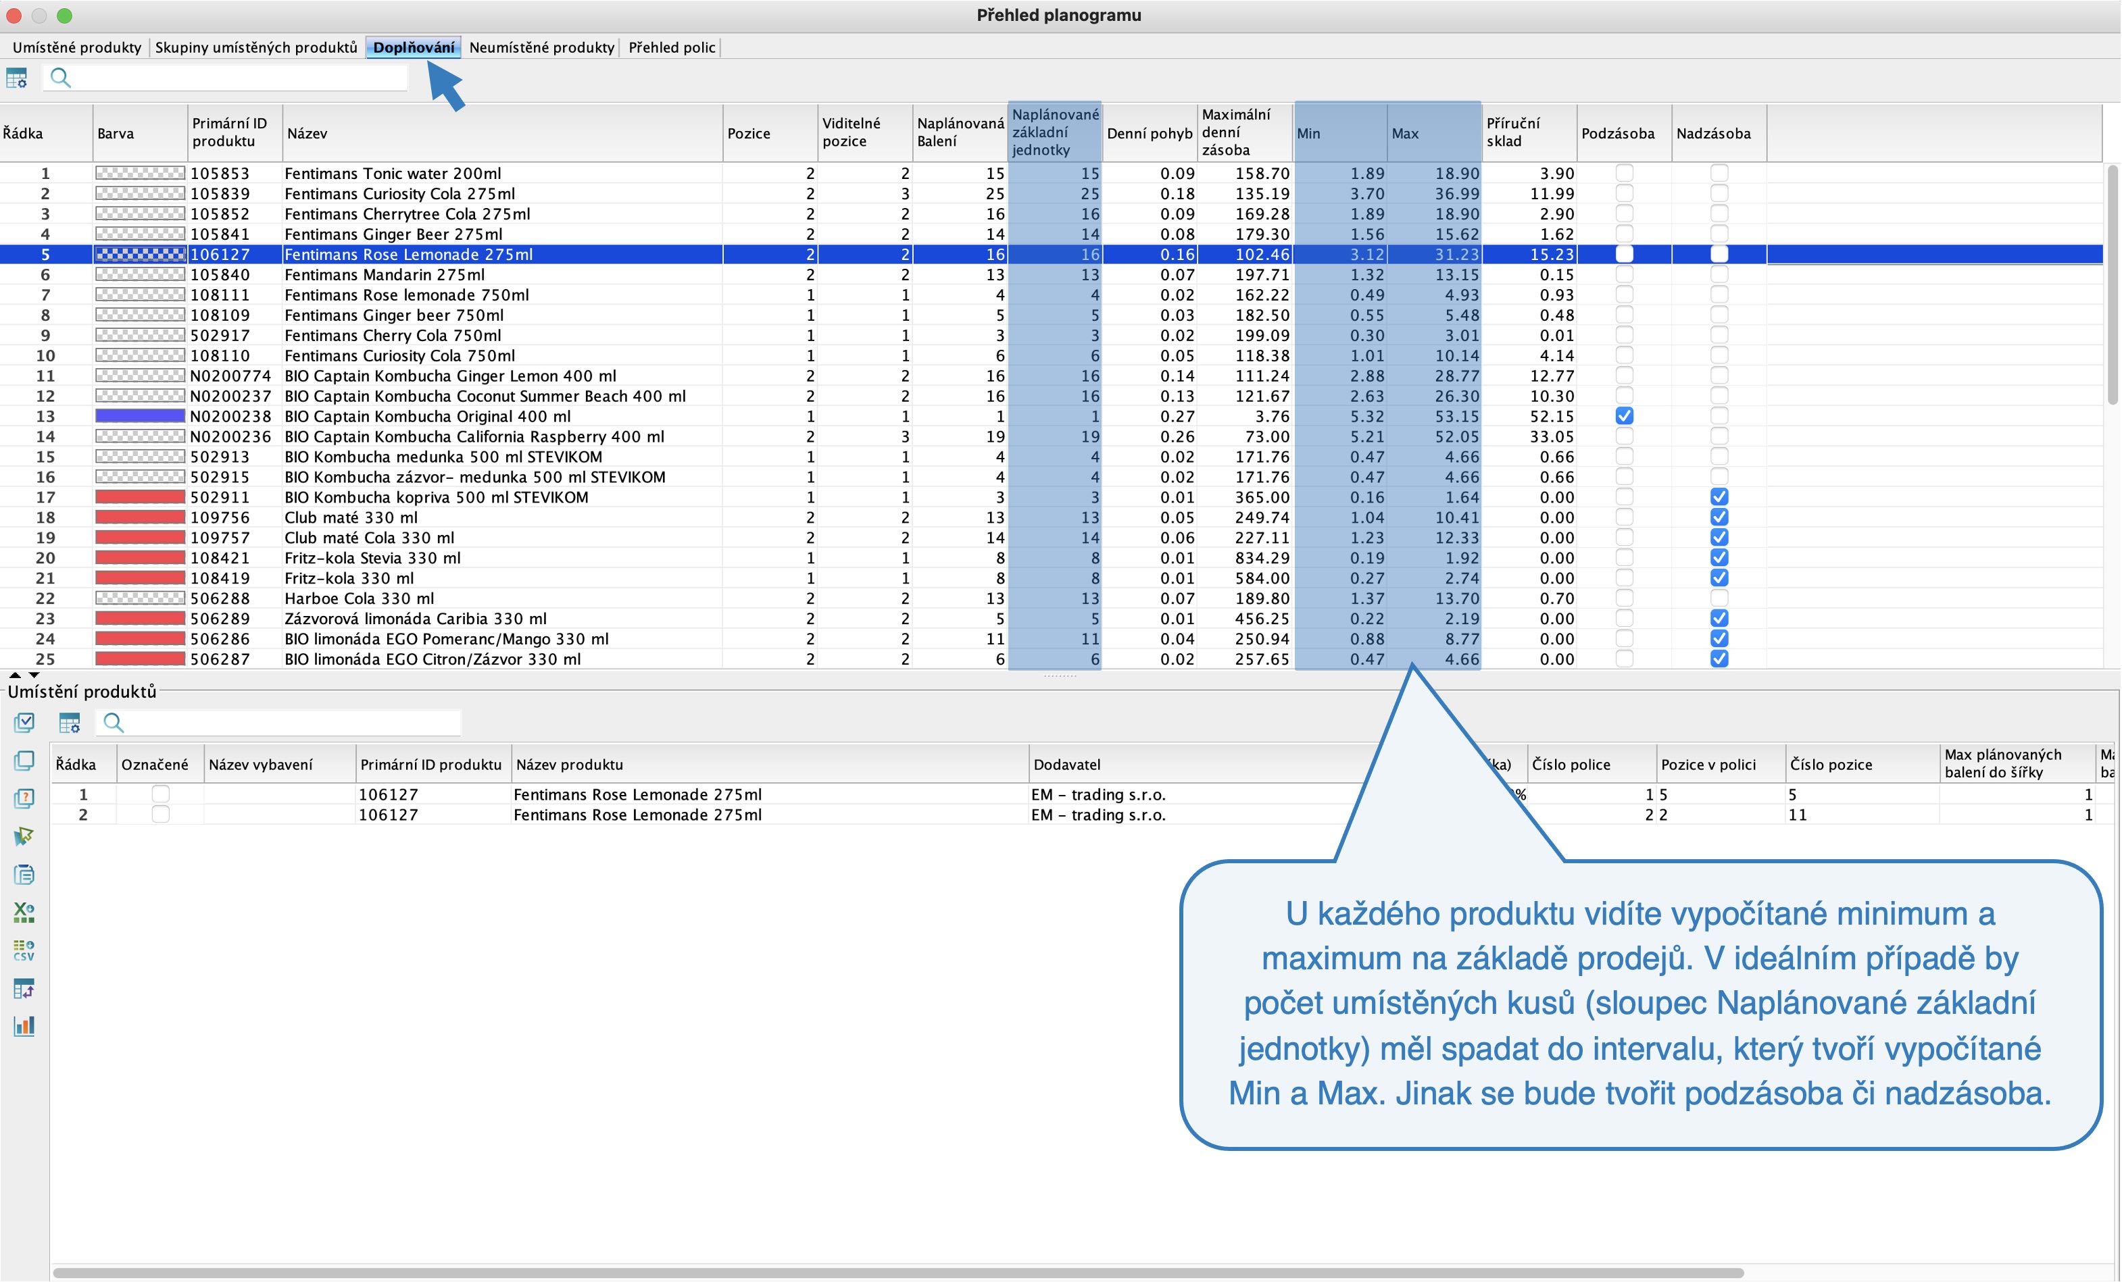Screen dimensions: 2122x1282
Task: Toggle Nadzásoba checkbox for Club maté 330 ml
Action: point(1719,517)
